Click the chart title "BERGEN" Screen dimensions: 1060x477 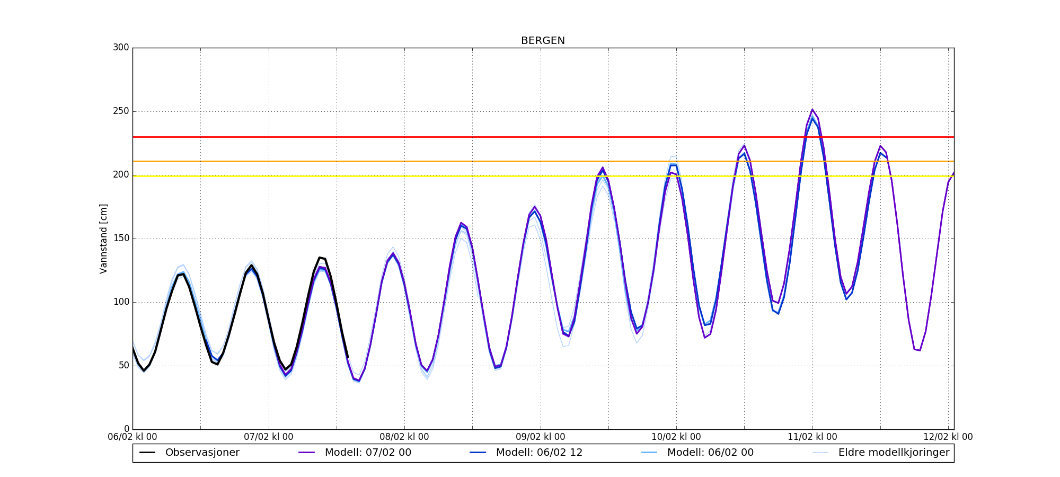[543, 41]
